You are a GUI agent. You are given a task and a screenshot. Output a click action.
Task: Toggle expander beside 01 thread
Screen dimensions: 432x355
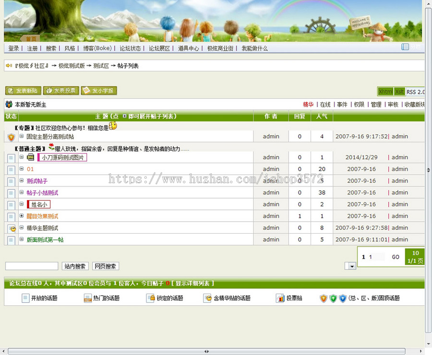point(22,168)
